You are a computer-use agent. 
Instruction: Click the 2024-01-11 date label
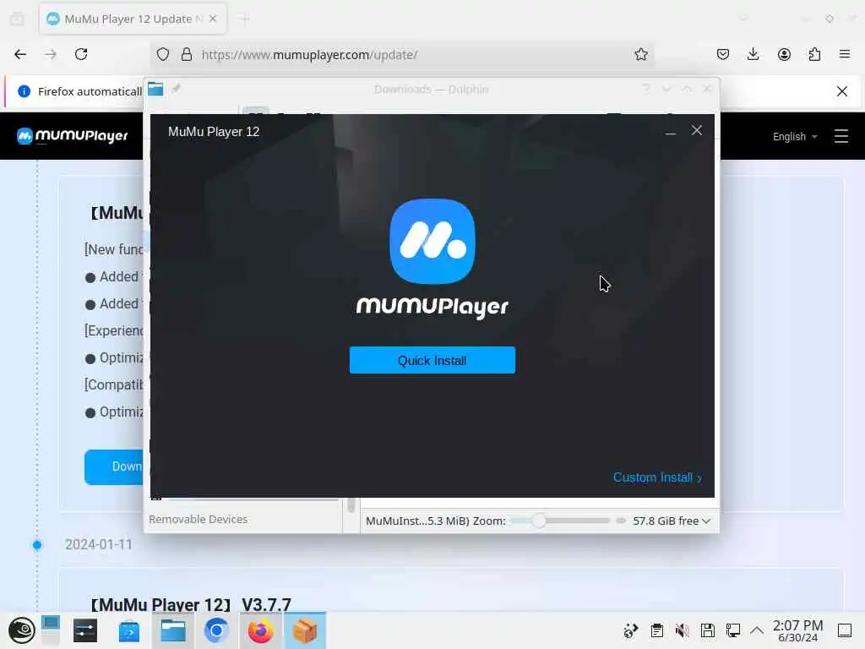[99, 545]
